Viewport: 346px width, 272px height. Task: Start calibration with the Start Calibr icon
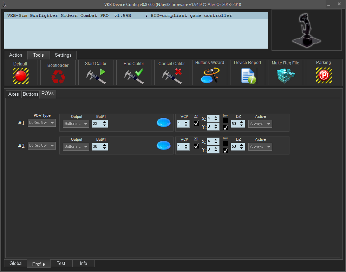tap(96, 76)
